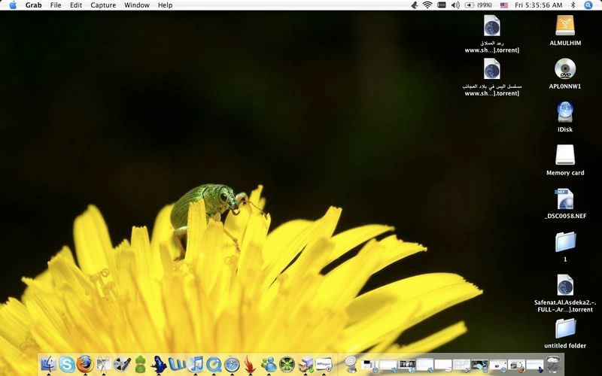The width and height of the screenshot is (602, 376).
Task: Open the Wi-Fi status menu
Action: click(427, 5)
